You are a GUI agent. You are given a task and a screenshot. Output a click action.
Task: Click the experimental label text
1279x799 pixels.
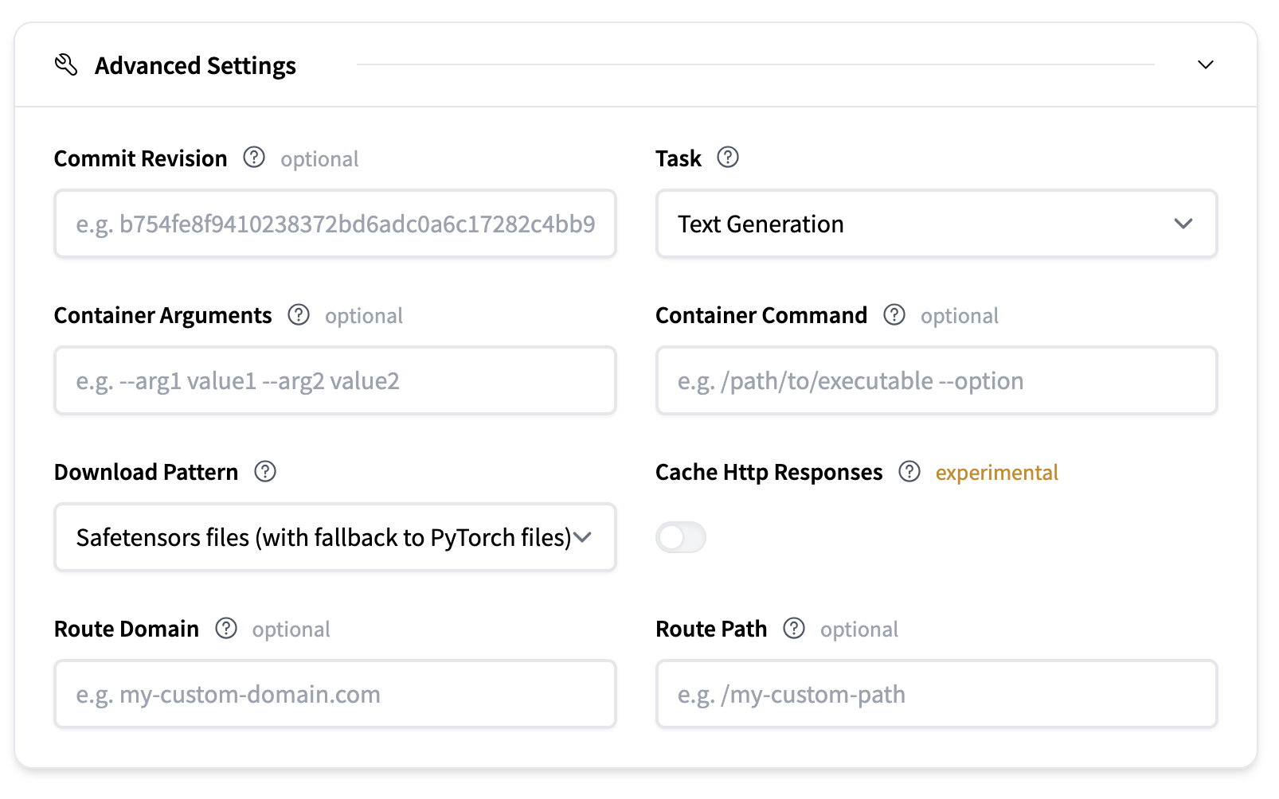[x=996, y=473]
